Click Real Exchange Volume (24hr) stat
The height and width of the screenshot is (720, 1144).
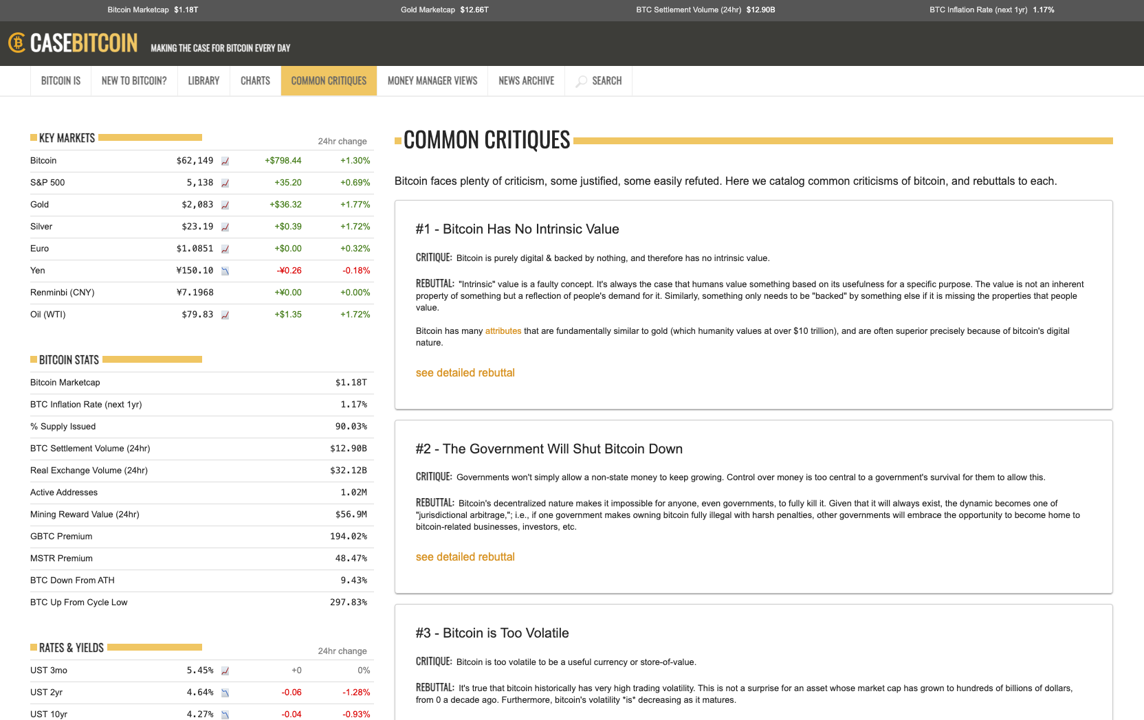click(202, 471)
